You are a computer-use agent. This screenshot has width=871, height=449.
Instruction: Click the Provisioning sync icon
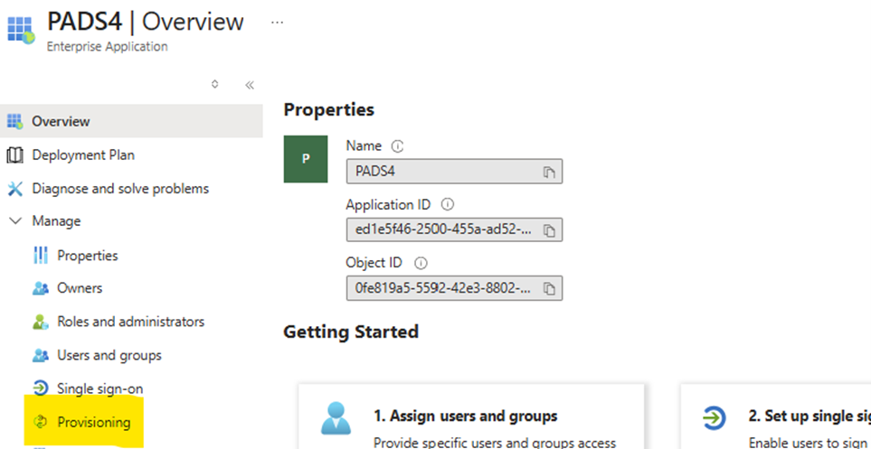click(41, 423)
